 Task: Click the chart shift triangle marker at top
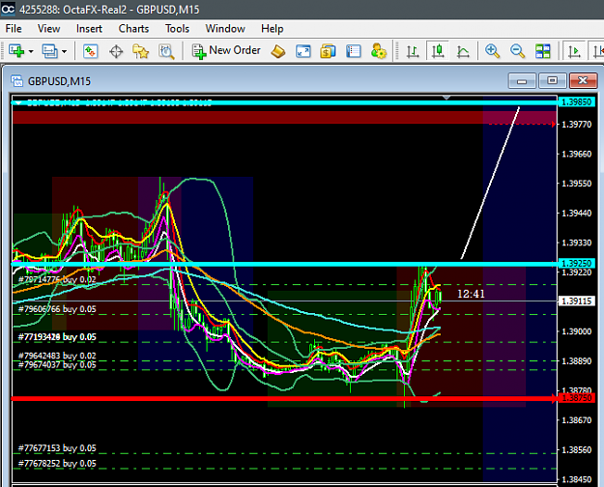(446, 97)
